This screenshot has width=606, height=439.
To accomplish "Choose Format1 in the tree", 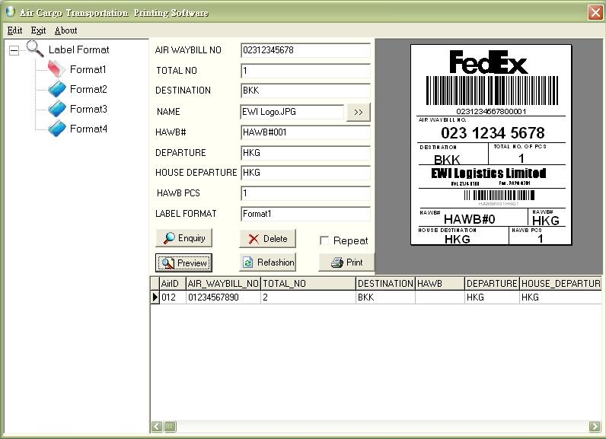I will (x=88, y=69).
